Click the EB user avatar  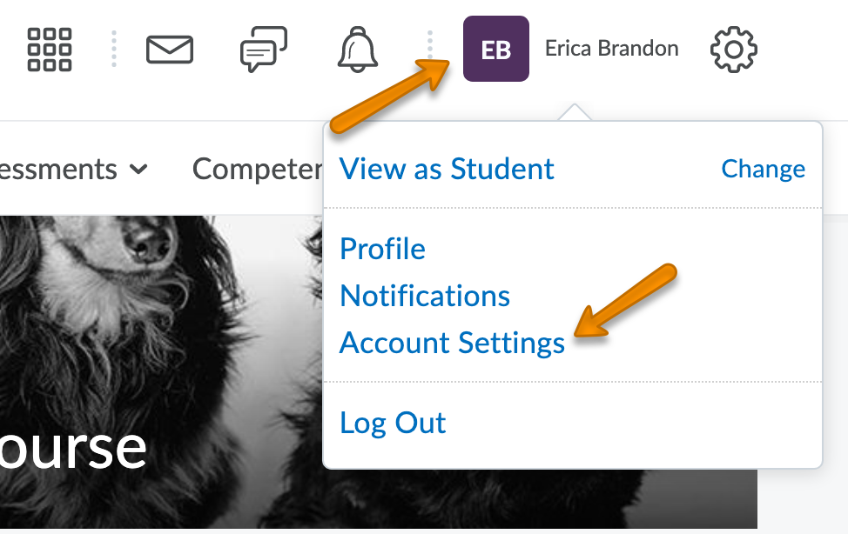[x=495, y=49]
